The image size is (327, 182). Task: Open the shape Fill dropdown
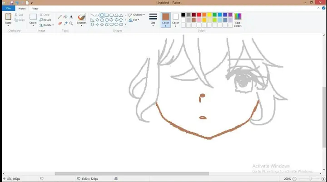[134, 20]
